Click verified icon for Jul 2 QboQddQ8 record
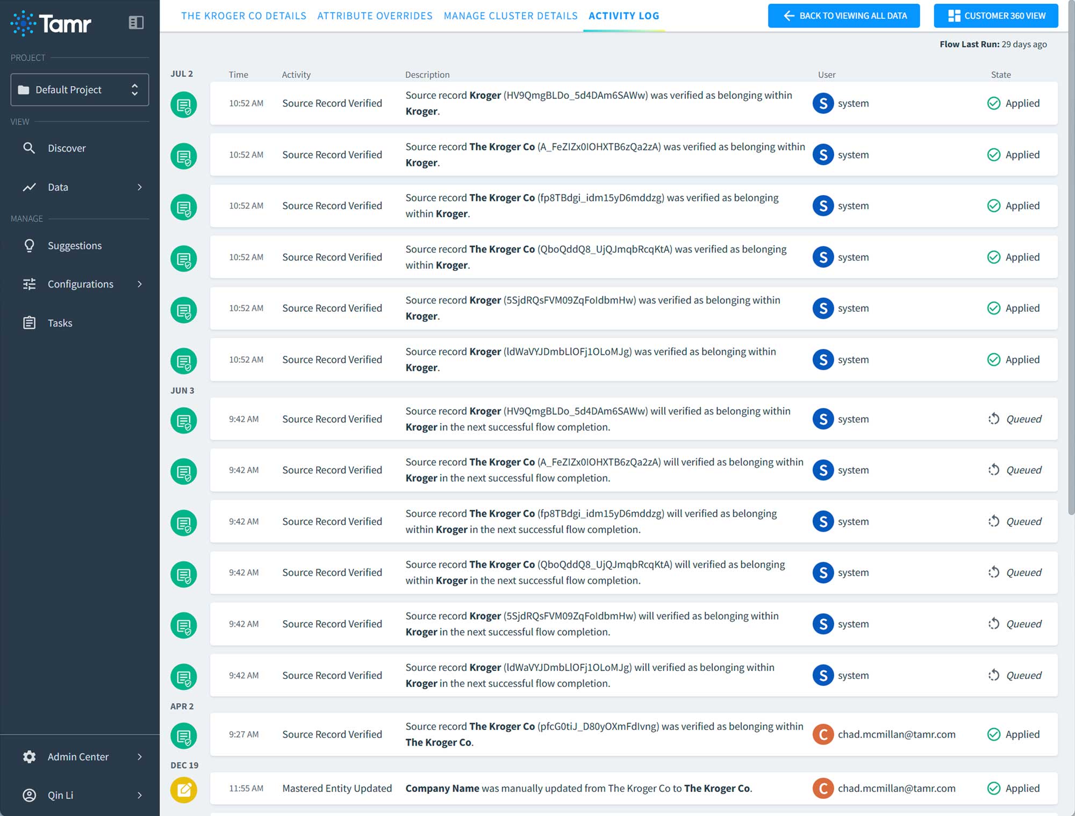 tap(184, 259)
